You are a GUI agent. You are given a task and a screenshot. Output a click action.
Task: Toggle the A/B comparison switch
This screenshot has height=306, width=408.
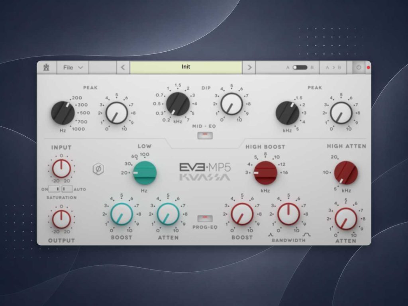point(300,67)
